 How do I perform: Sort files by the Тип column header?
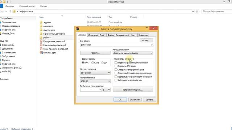111,17
